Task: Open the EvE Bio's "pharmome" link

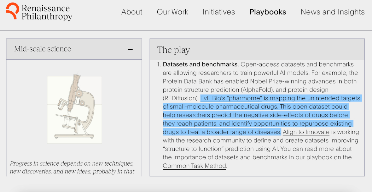Action: 231,98
